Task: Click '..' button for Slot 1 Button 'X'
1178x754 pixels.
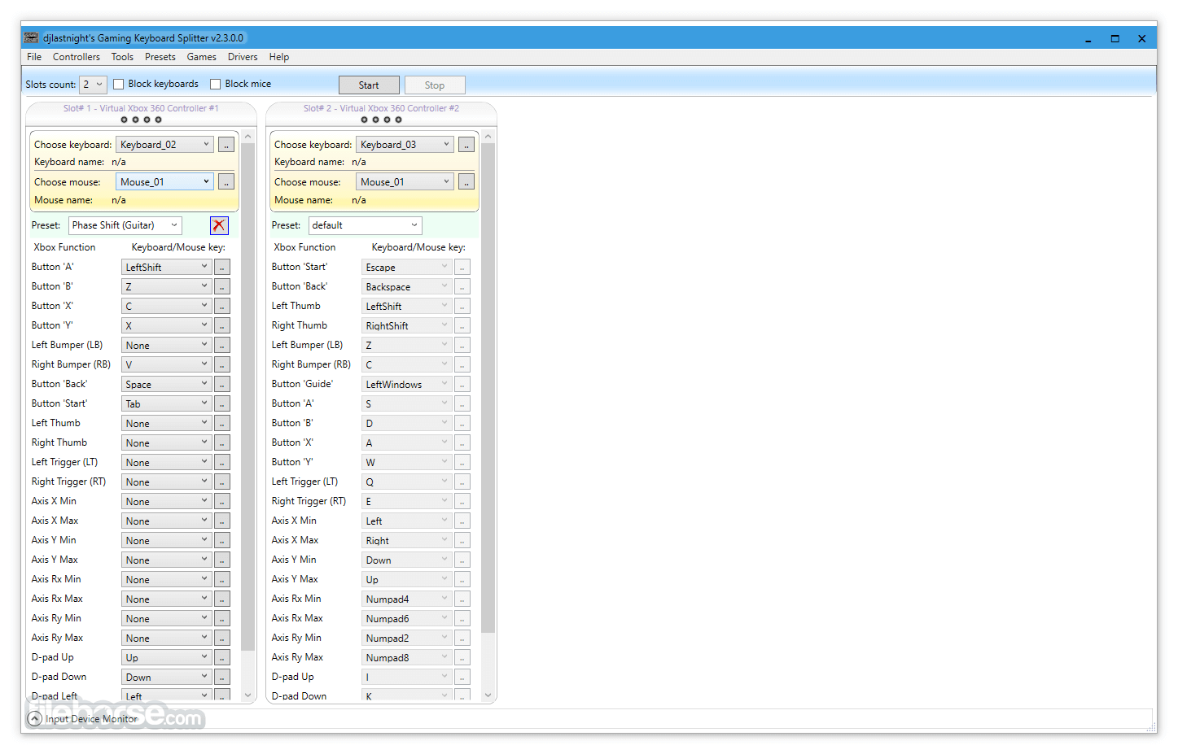Action: coord(222,306)
